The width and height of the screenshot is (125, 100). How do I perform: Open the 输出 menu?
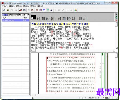pos(26,6)
